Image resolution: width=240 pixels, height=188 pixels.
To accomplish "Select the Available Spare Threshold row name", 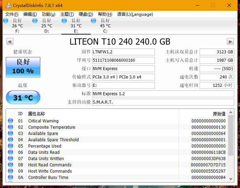I will point(53,140).
